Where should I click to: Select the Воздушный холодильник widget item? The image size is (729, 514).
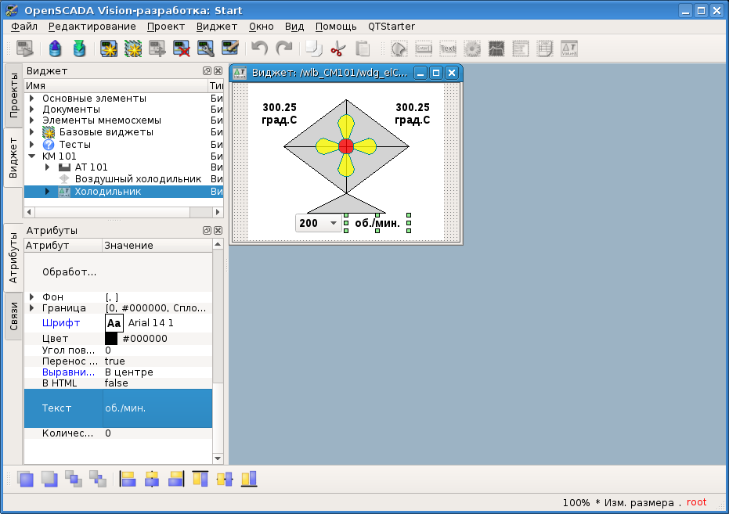[x=138, y=179]
